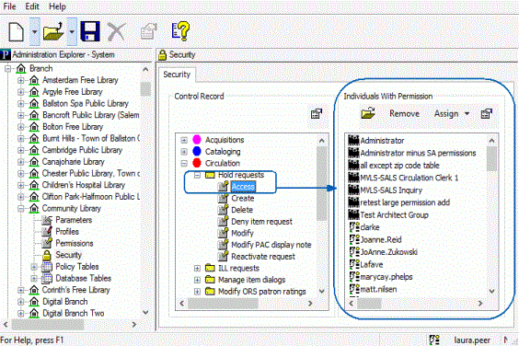Collapse the Circulation node
Screen dimensions: 519x346
click(x=184, y=163)
